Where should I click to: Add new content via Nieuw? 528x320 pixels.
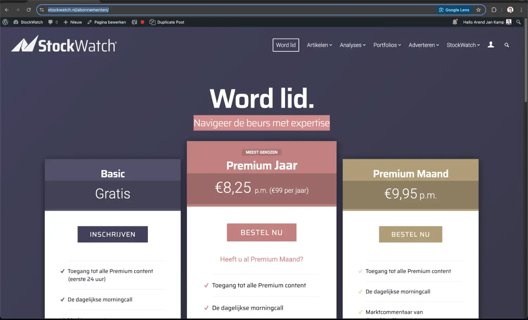pos(73,22)
